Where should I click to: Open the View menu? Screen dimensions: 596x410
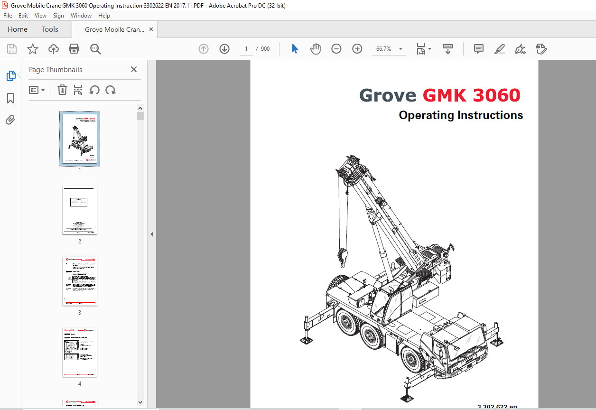40,16
